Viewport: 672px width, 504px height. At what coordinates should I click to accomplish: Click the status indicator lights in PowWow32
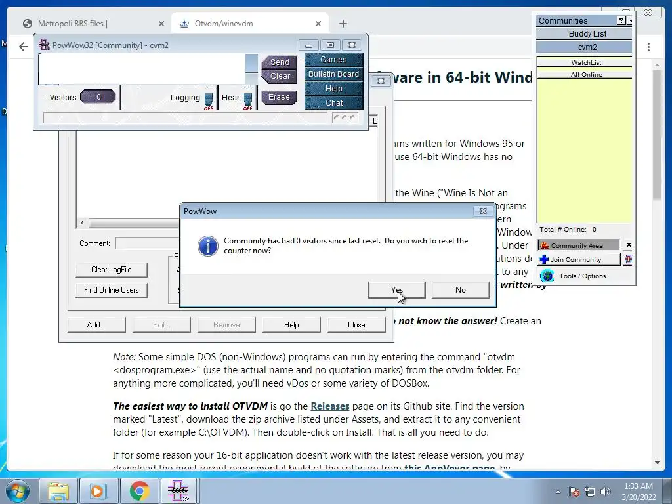pyautogui.click(x=345, y=118)
